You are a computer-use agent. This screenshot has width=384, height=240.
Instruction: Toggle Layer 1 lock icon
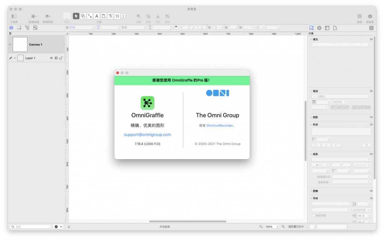pyautogui.click(x=61, y=58)
